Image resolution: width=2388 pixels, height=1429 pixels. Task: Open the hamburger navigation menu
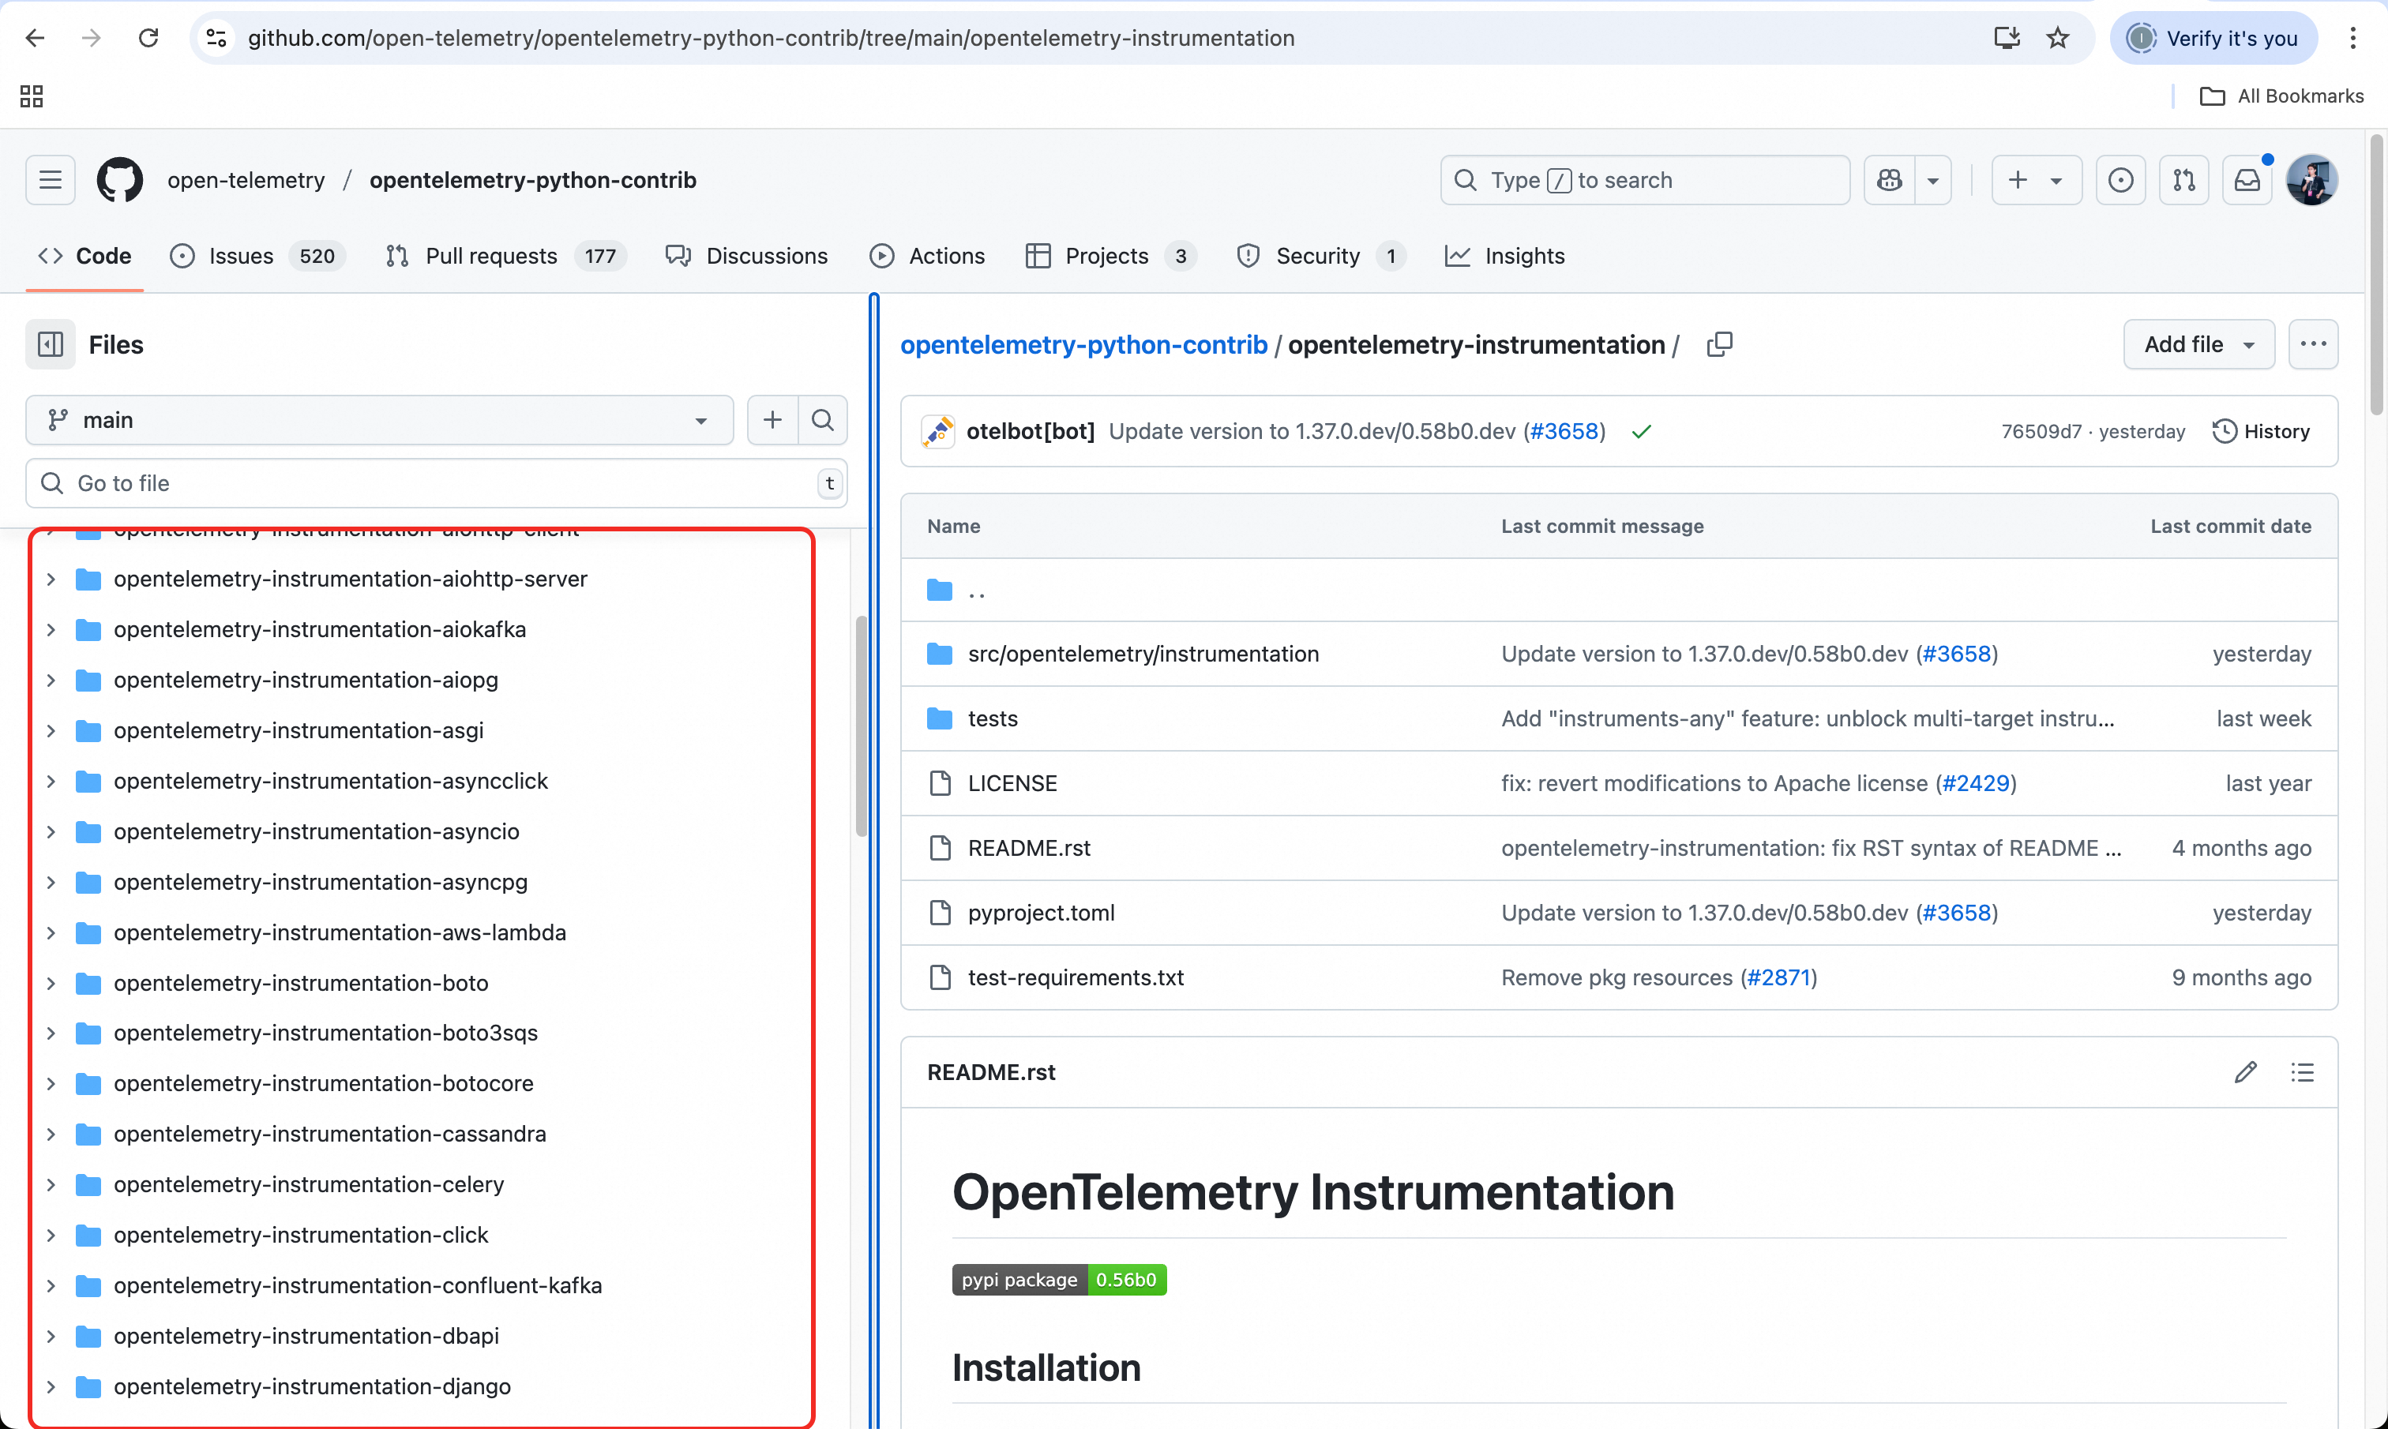click(x=50, y=180)
